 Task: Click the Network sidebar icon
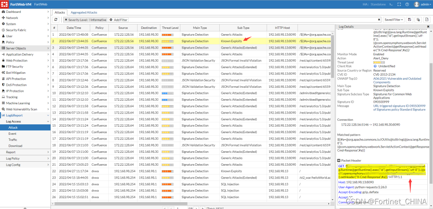click(3, 18)
